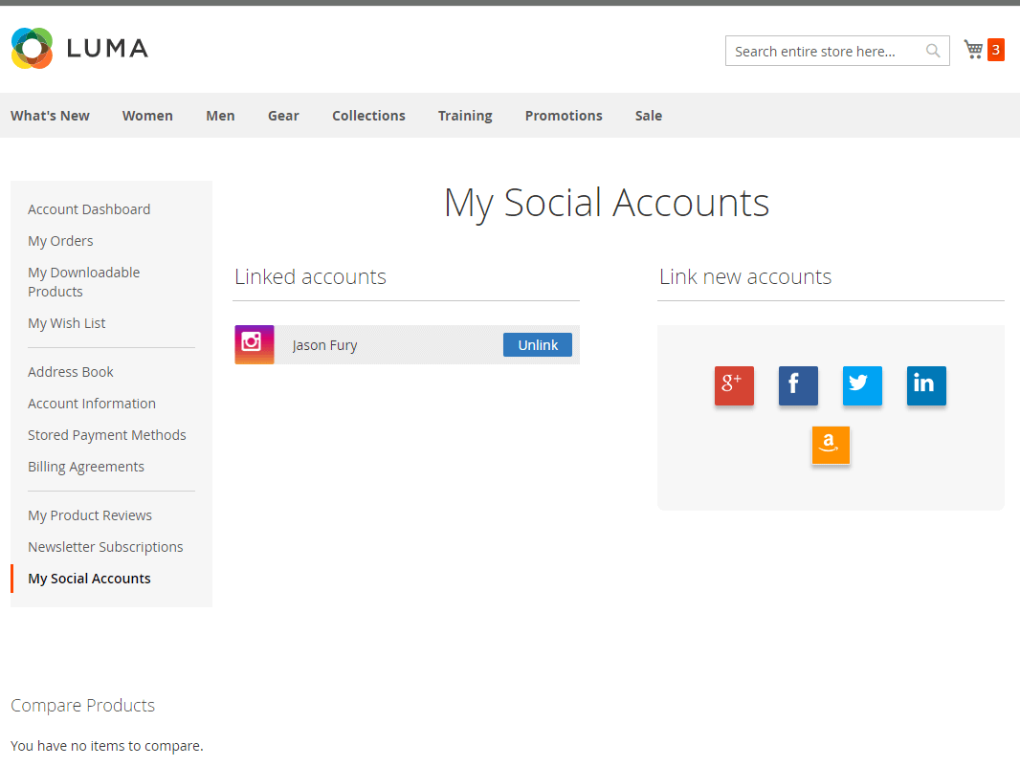Link a LinkedIn account
Viewport: 1020px width, 766px height.
coord(926,385)
